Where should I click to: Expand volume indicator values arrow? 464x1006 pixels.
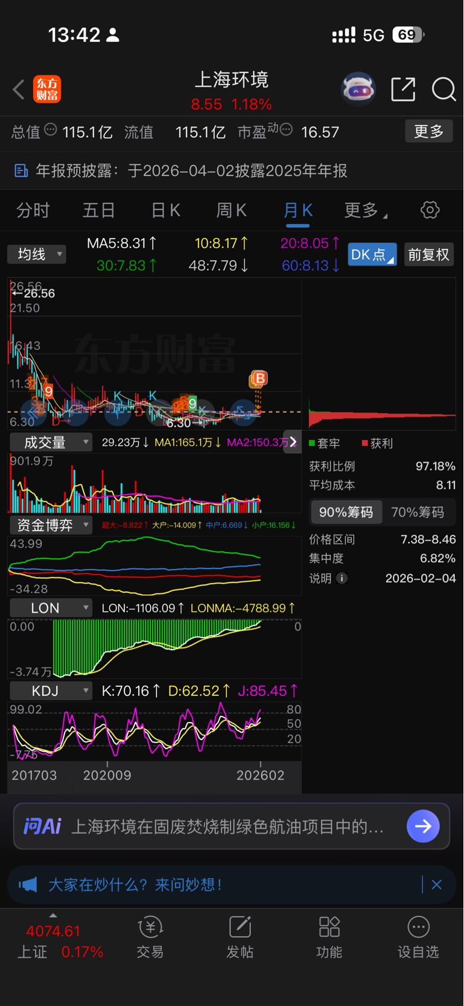point(293,442)
